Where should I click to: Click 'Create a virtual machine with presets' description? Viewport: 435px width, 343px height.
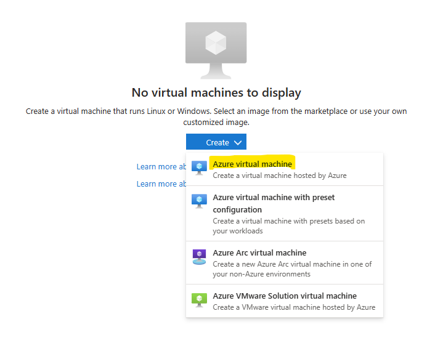[x=289, y=226]
